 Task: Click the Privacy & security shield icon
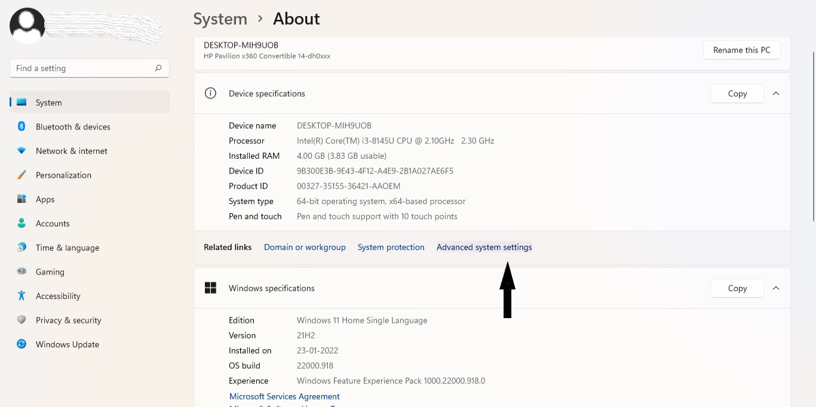[22, 320]
